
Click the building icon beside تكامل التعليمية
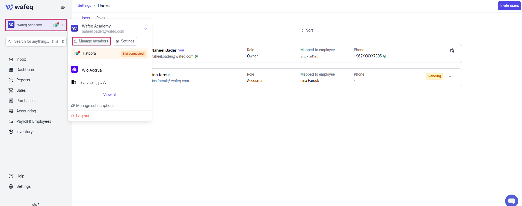(x=74, y=82)
